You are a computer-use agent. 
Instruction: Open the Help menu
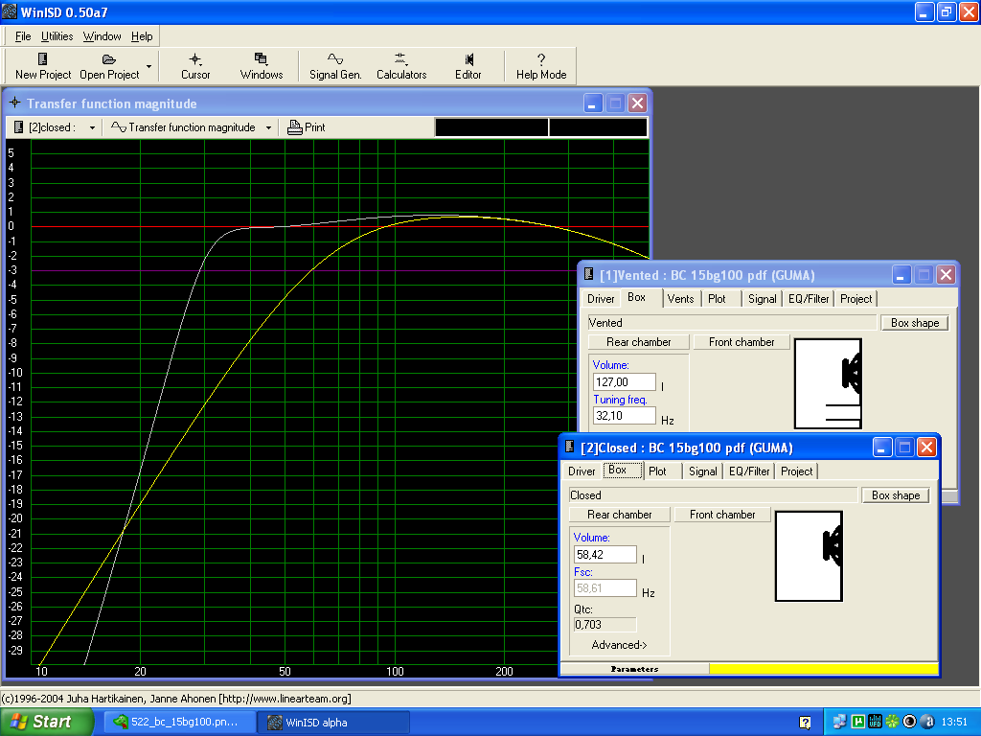pos(142,36)
